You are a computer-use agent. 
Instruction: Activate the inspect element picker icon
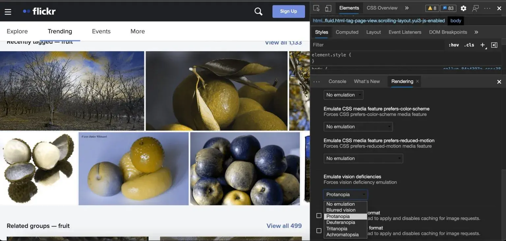tap(316, 8)
